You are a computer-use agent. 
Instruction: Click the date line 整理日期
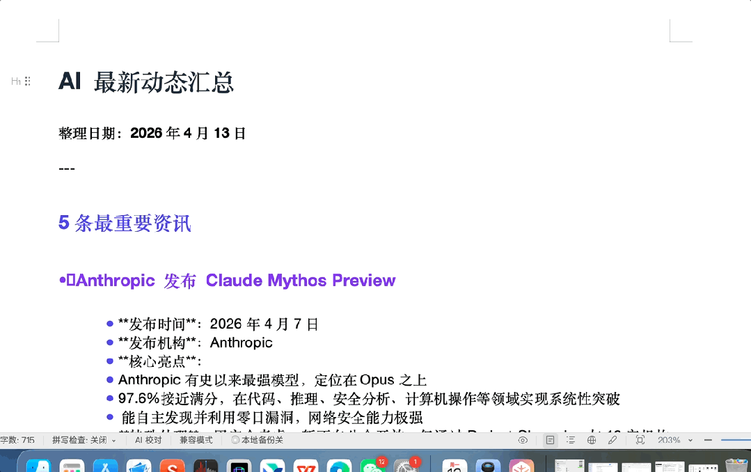click(152, 133)
